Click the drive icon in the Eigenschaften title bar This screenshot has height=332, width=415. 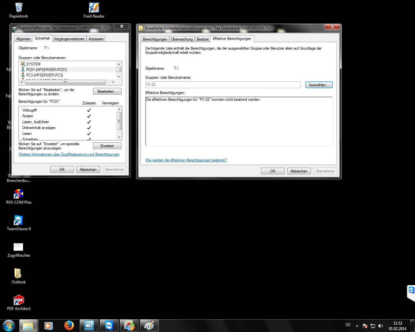[x=15, y=28]
